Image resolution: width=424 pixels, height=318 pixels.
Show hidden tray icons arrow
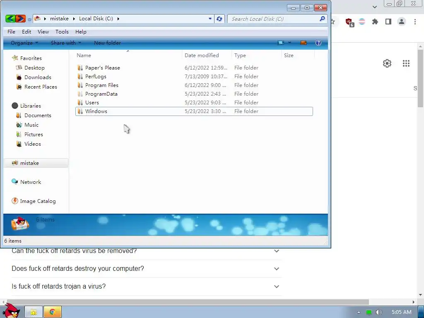tap(359, 312)
